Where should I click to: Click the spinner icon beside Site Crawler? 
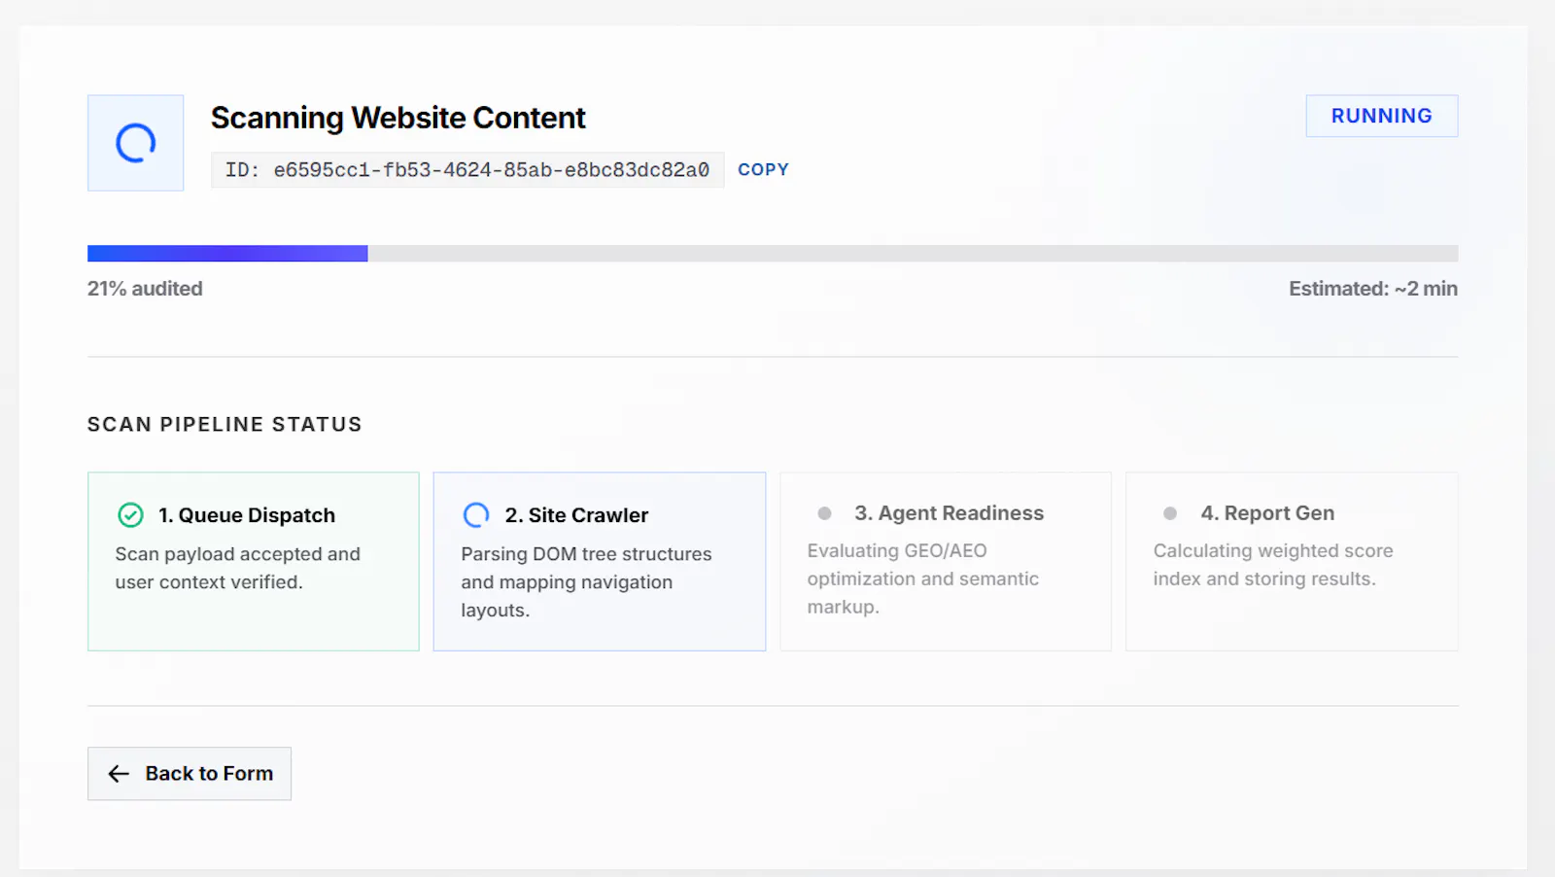tap(476, 515)
